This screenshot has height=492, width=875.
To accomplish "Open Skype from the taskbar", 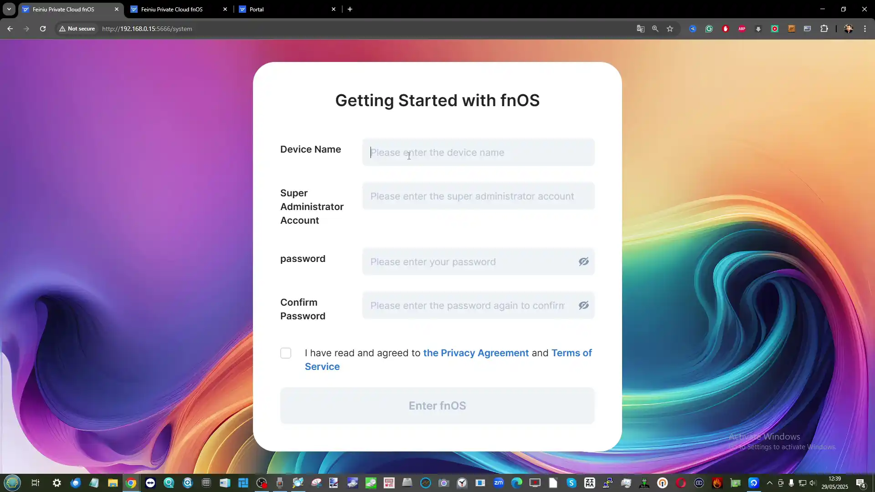I will [571, 483].
